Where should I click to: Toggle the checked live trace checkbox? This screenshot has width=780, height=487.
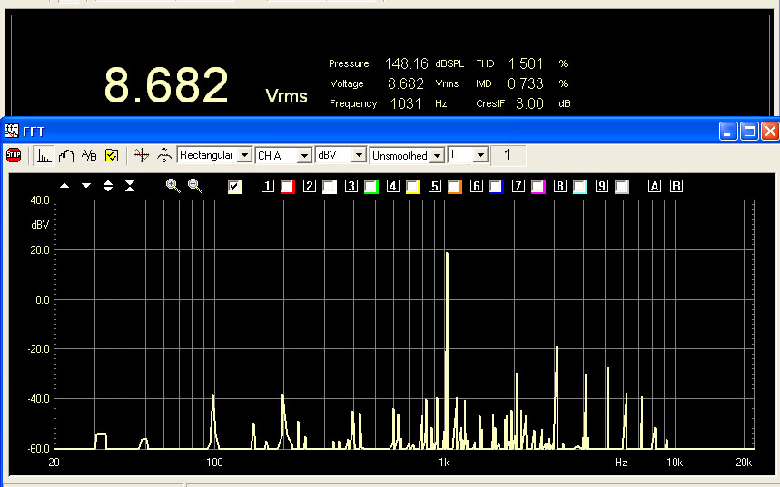[235, 187]
